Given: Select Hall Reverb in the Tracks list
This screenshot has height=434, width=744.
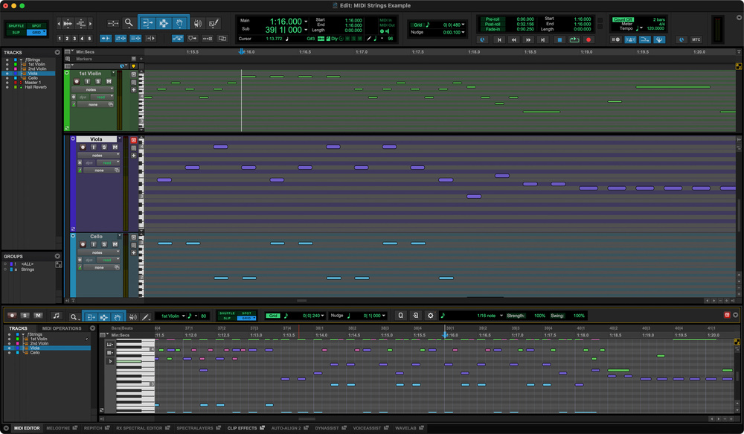Looking at the screenshot, I should (x=36, y=87).
